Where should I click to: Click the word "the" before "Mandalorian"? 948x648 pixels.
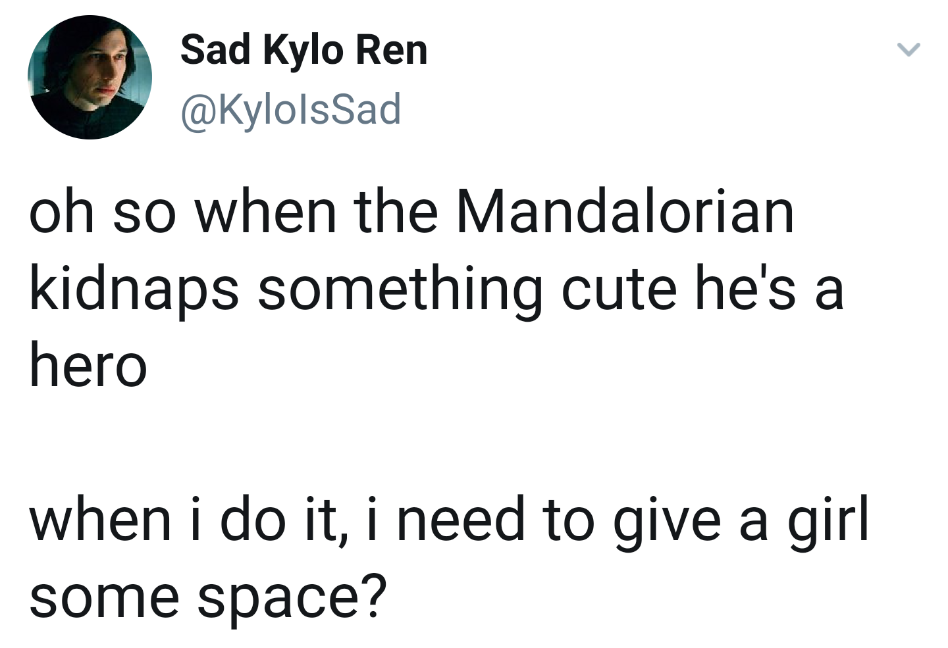pyautogui.click(x=396, y=212)
